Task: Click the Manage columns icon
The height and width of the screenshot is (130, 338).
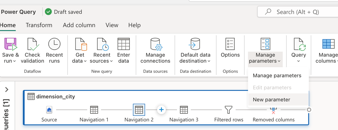Action: coord(328,44)
